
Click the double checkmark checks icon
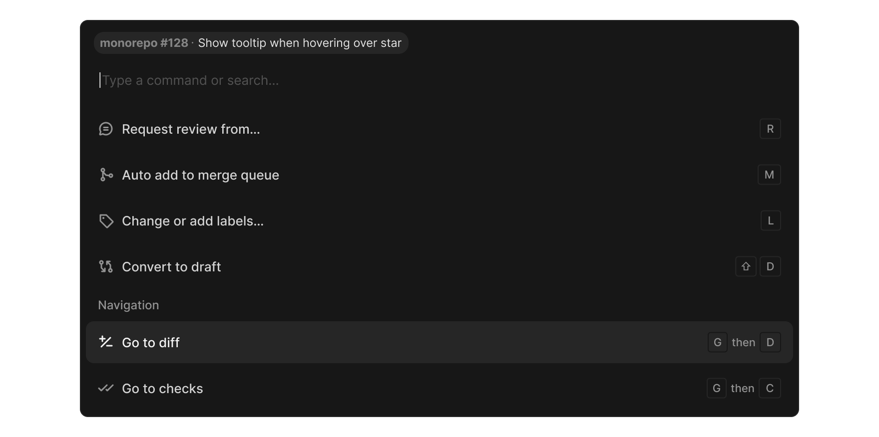(x=106, y=388)
